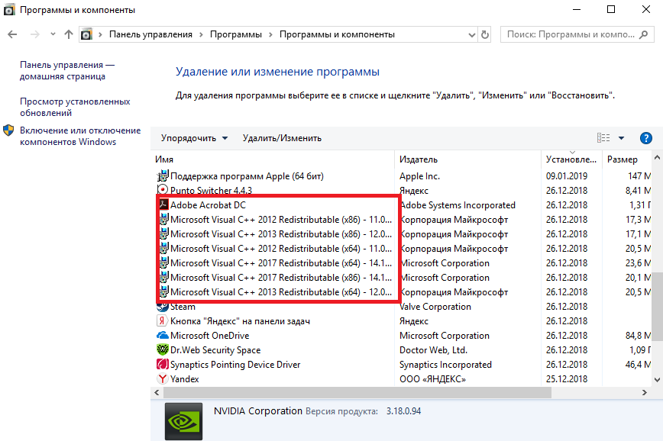Viewport: 663px width, 441px height.
Task: Refresh the programs list
Action: point(485,34)
